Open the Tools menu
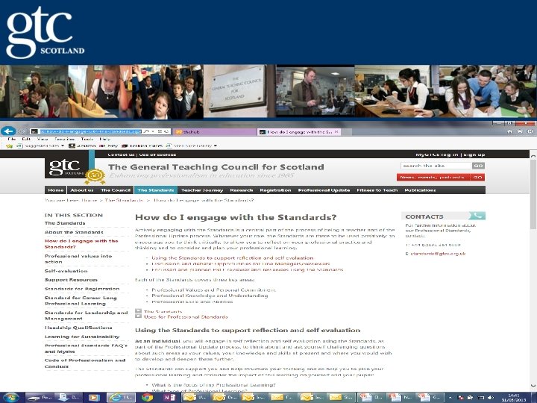Image resolution: width=537 pixels, height=403 pixels. [87, 139]
